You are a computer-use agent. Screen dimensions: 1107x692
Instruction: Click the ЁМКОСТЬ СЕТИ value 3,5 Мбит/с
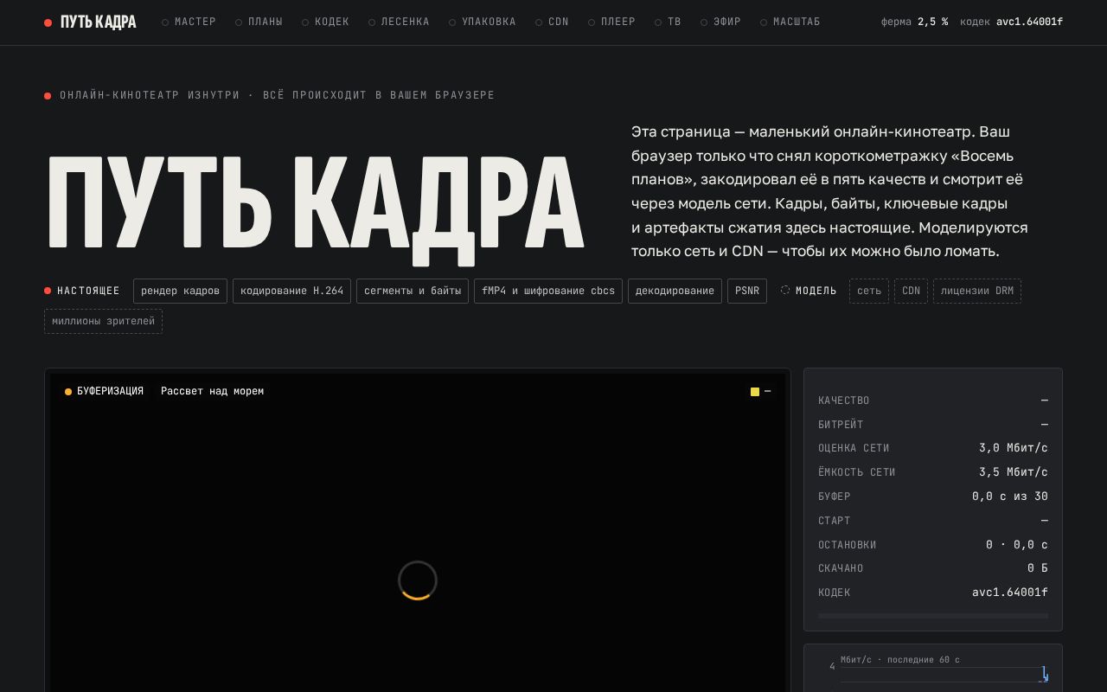[1013, 472]
